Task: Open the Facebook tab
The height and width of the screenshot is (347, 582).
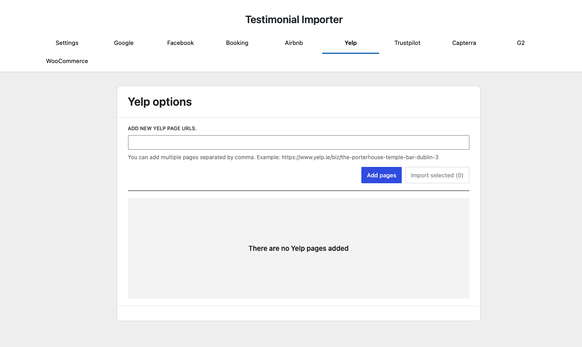Action: click(x=180, y=43)
